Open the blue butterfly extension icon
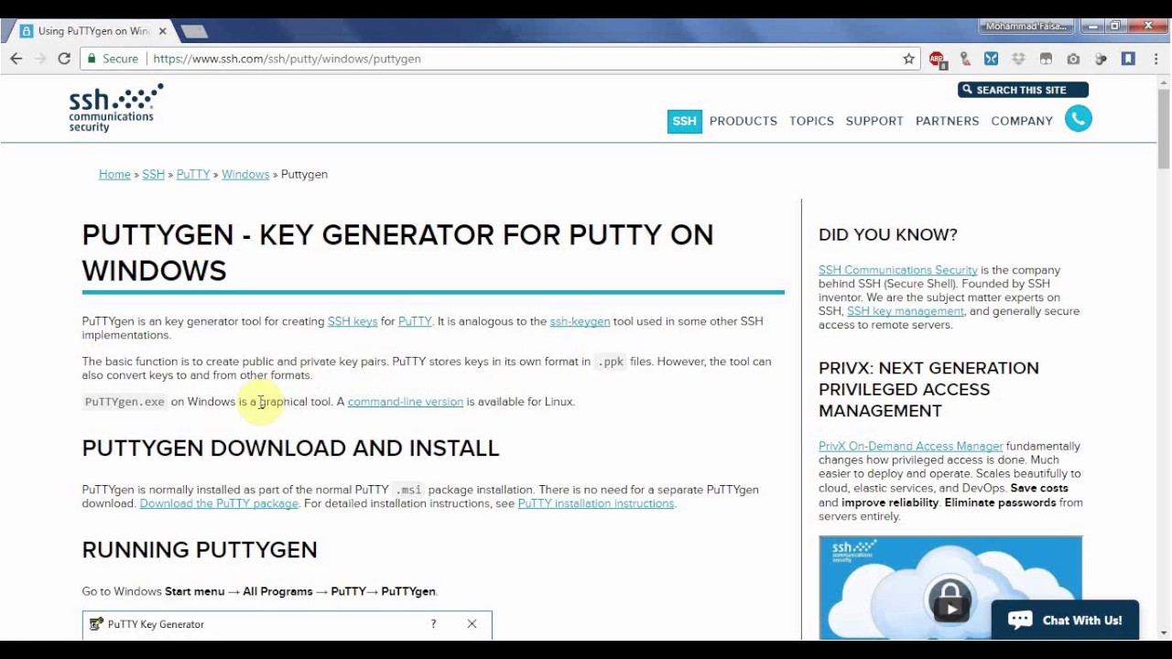The width and height of the screenshot is (1172, 659). (991, 59)
